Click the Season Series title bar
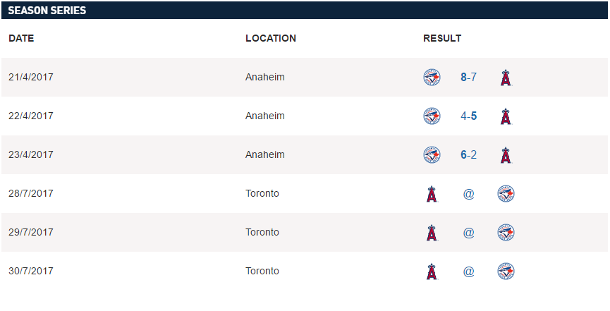This screenshot has width=610, height=311. (305, 11)
